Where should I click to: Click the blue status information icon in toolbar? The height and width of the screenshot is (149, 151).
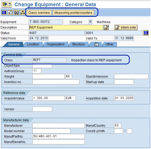pyautogui.click(x=4, y=13)
